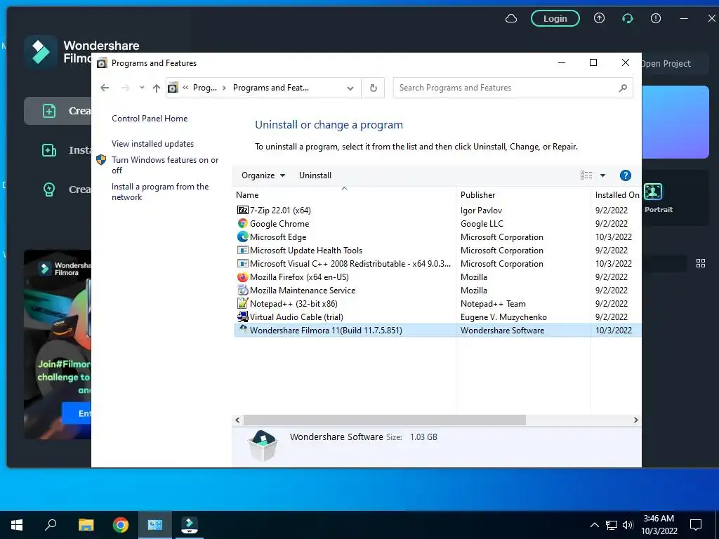Open File Explorer from the taskbar
Image resolution: width=719 pixels, height=539 pixels.
[86, 525]
